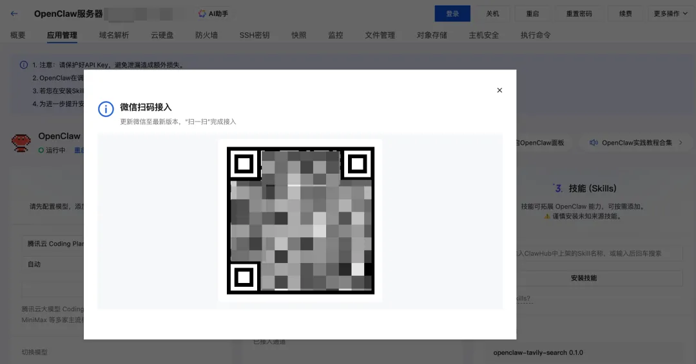696x364 pixels.
Task: Open the 自动 model dropdown
Action: (x=53, y=264)
